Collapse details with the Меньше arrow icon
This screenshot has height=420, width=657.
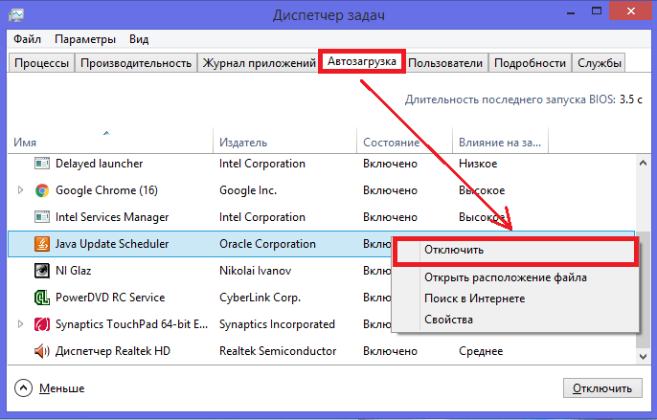23,388
